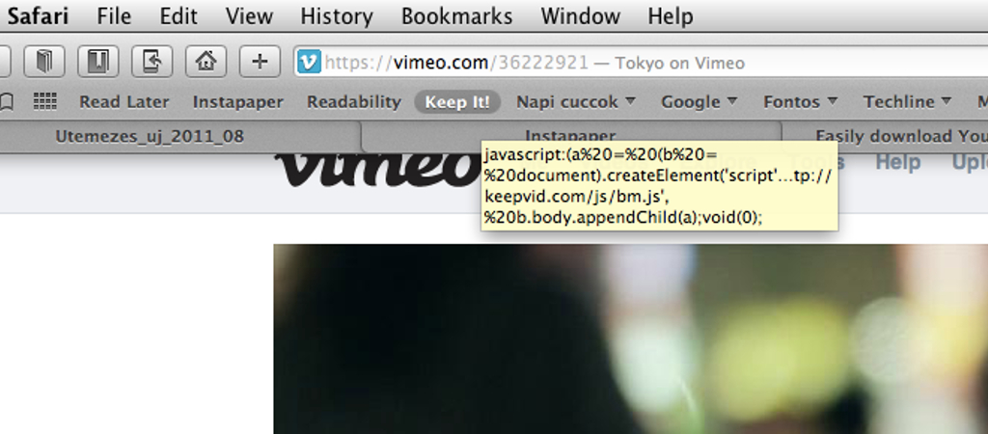This screenshot has width=988, height=434.
Task: Open the Techline bookmarks dropdown
Action: [x=907, y=101]
